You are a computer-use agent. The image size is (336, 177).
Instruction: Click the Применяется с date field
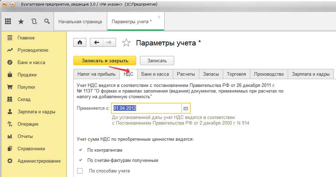(146, 108)
